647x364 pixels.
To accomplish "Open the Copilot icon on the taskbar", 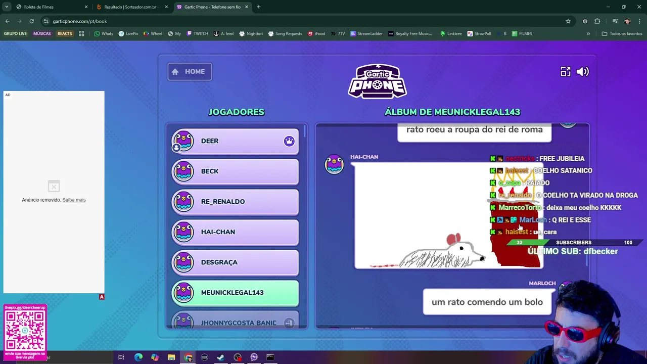I will (x=155, y=357).
